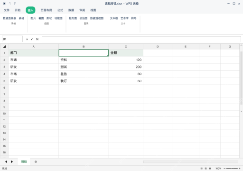Screen dimensions: 243x171
Task: Click the cell with value 200
Action: pyautogui.click(x=126, y=67)
